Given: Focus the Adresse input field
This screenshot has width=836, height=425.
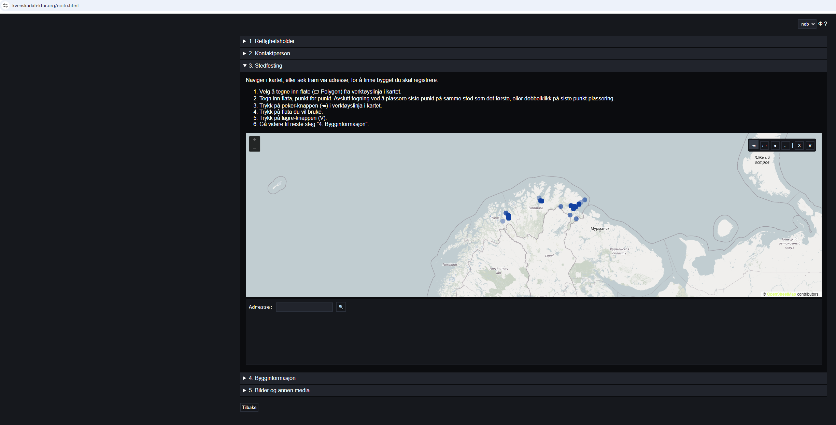Looking at the screenshot, I should pyautogui.click(x=304, y=307).
